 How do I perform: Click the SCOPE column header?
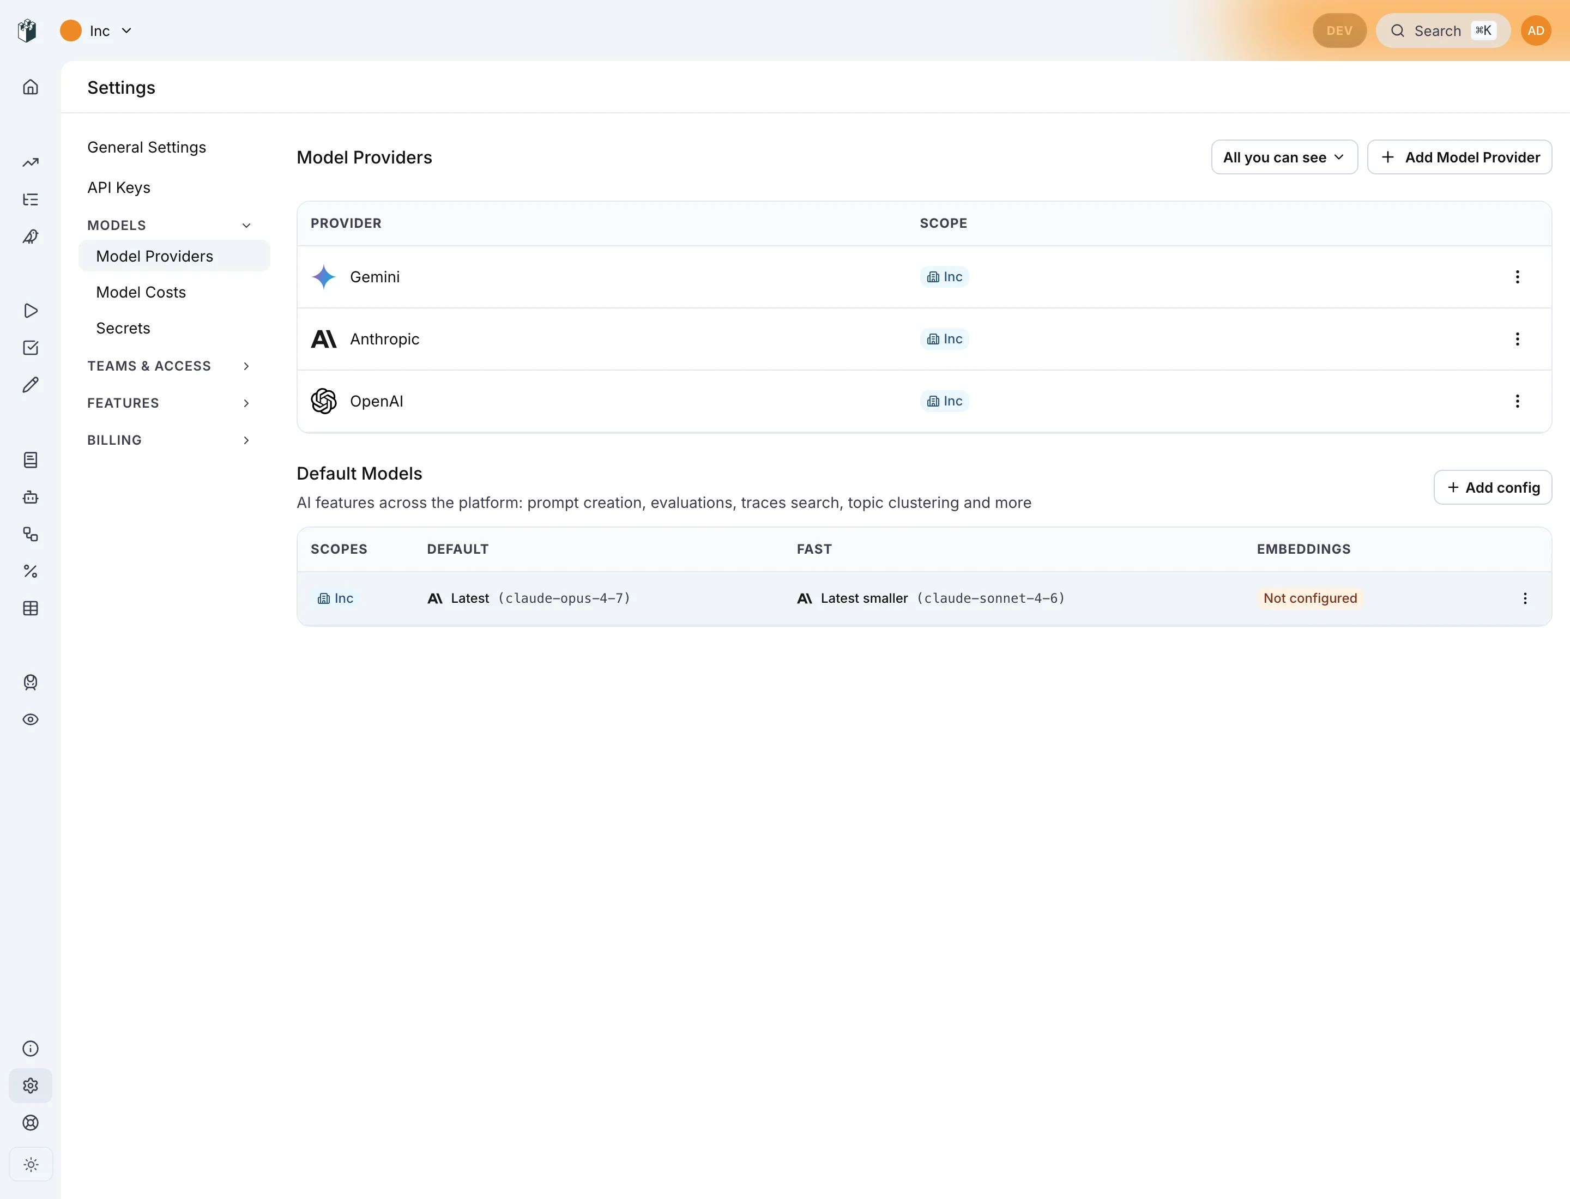point(943,224)
